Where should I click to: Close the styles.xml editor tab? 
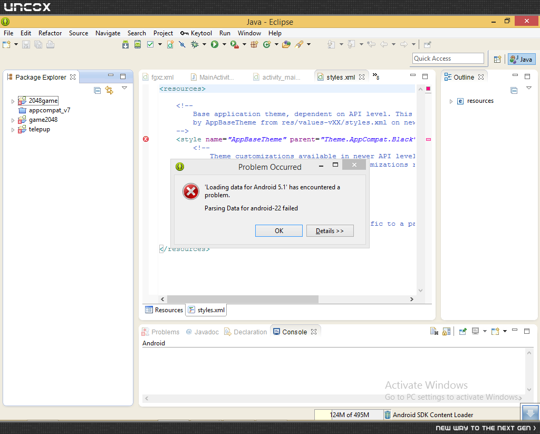pyautogui.click(x=362, y=77)
